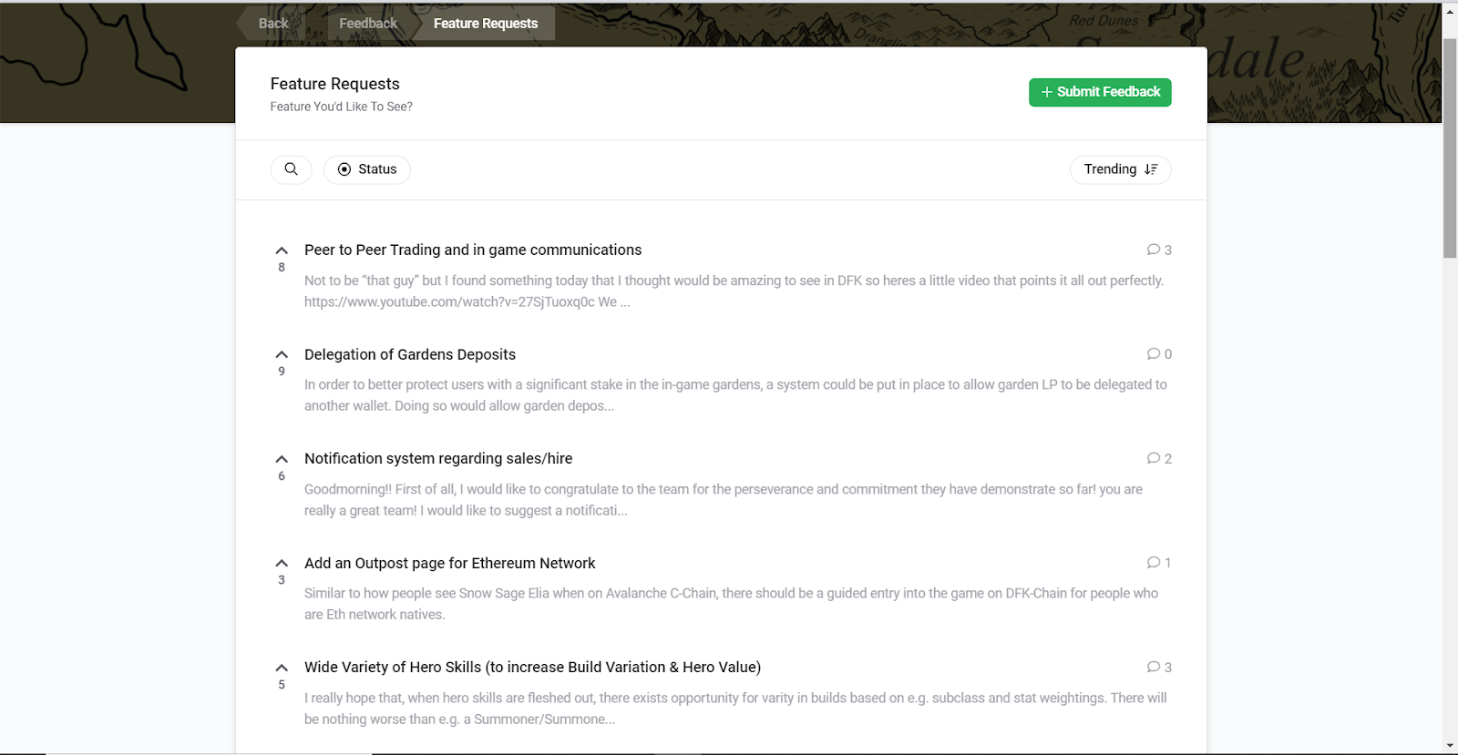Screen dimensions: 1458x755
Task: Open Add an Outpost page for Ethereum Network
Action: [x=449, y=563]
